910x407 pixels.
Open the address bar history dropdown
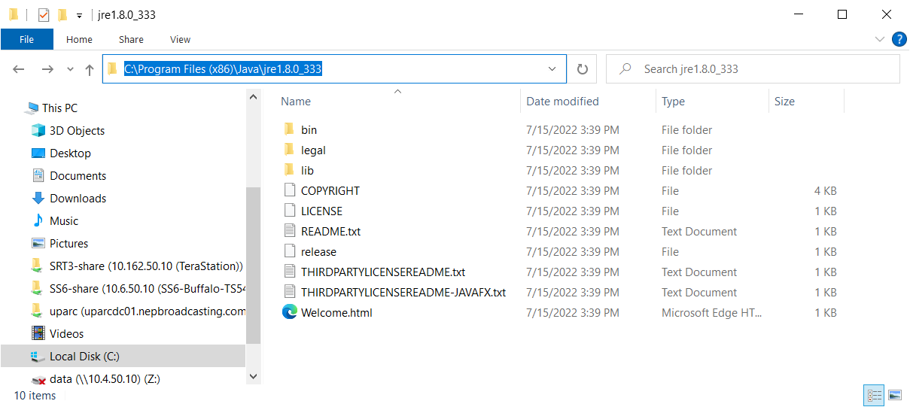[553, 69]
